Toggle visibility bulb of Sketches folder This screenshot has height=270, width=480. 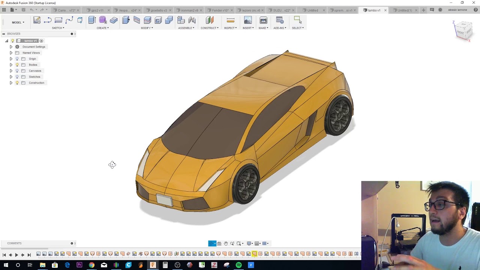point(17,77)
